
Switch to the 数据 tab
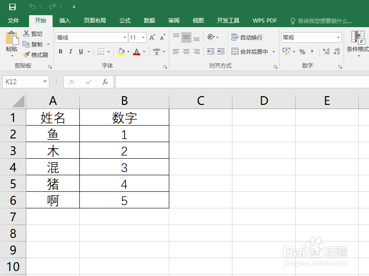pos(149,21)
